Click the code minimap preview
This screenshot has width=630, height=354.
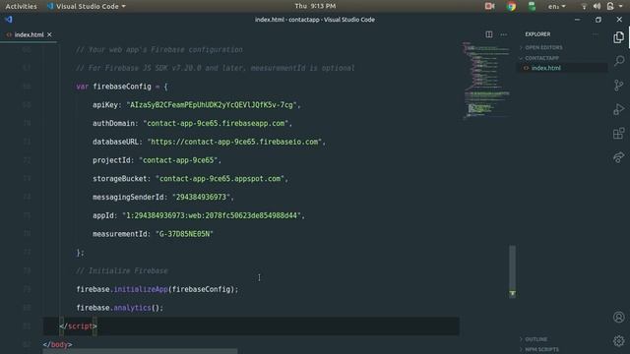point(485,80)
